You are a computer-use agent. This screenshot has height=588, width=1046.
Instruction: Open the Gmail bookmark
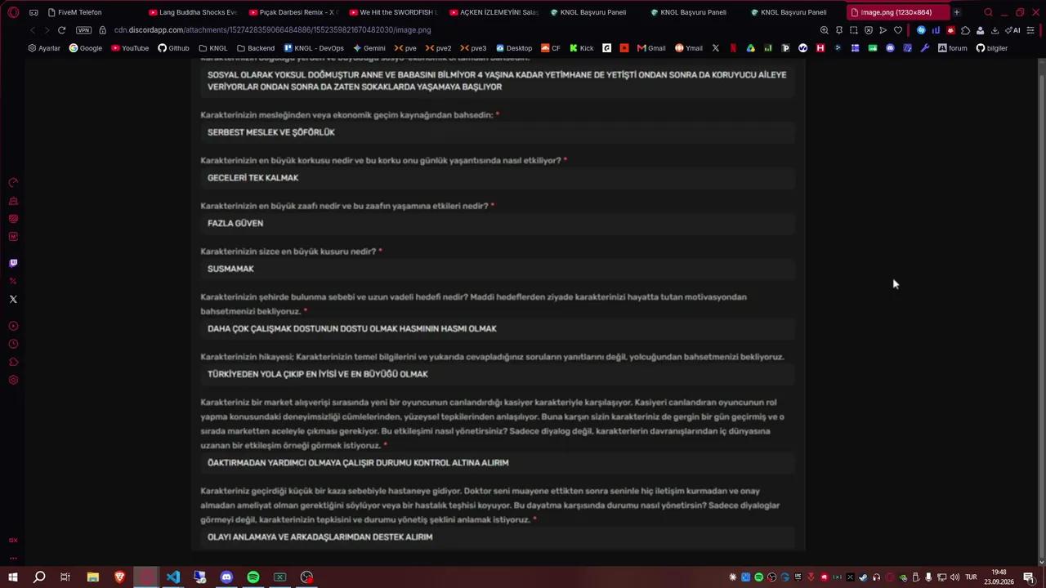pyautogui.click(x=651, y=48)
